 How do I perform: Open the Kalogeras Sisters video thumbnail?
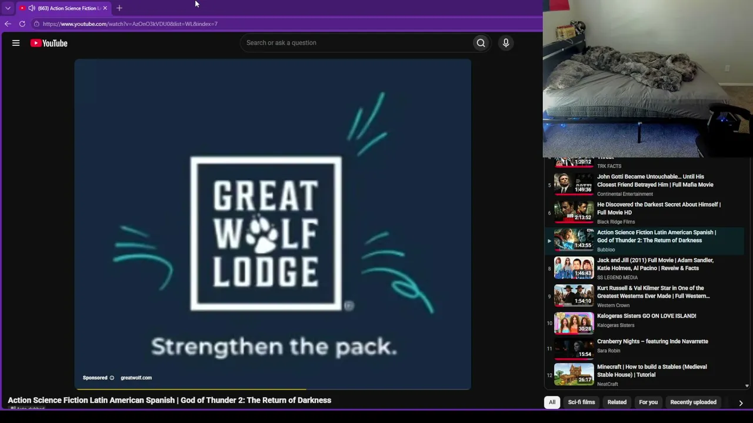pyautogui.click(x=574, y=323)
